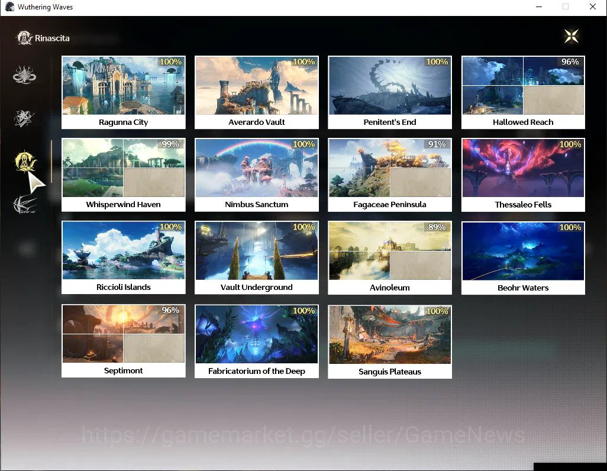Screen dimensions: 607x471
Task: Click the 96% badge on Hallowed Reach
Action: [x=570, y=62]
